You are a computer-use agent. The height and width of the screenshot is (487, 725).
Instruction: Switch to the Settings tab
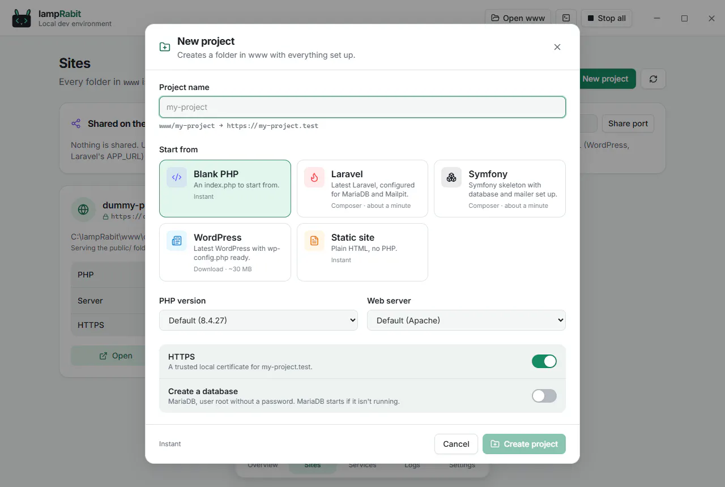pyautogui.click(x=462, y=465)
